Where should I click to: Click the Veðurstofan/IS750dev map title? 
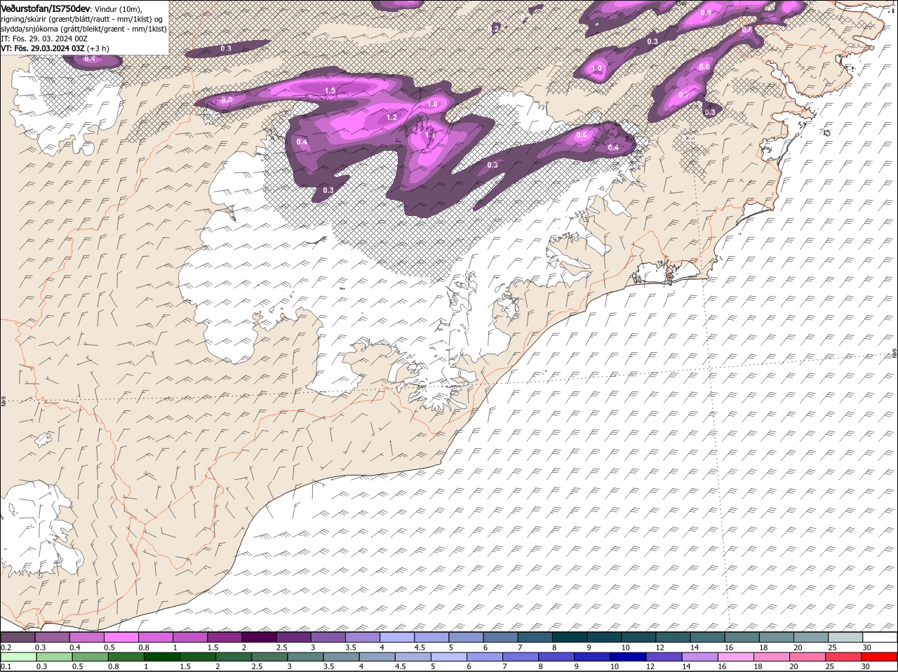click(46, 8)
